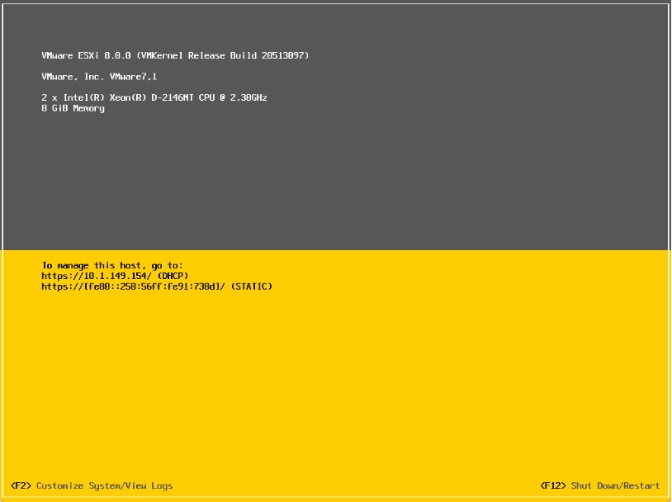
Task: Click the (STATIC) label after IPv6 address
Action: [251, 287]
